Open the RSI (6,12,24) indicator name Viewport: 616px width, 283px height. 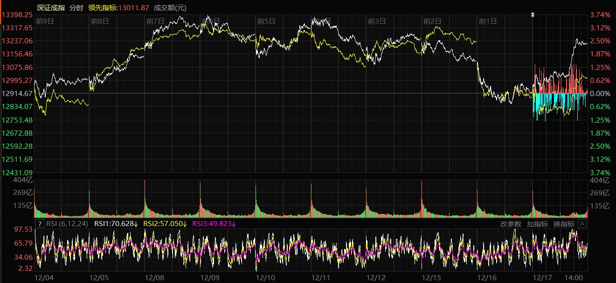(68, 224)
